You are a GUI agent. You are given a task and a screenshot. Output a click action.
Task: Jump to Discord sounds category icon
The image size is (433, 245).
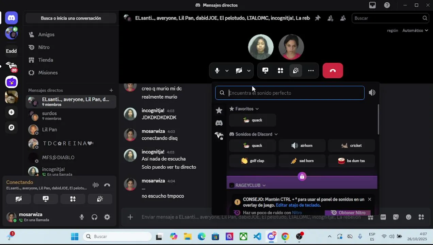[x=219, y=123]
